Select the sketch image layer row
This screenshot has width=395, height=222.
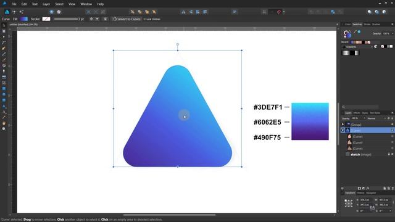[x=367, y=154]
